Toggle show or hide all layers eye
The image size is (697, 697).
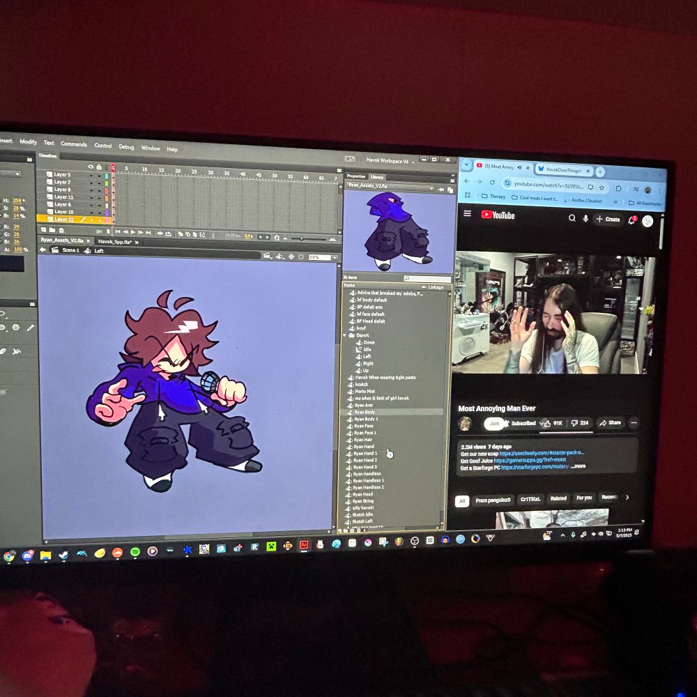91,167
